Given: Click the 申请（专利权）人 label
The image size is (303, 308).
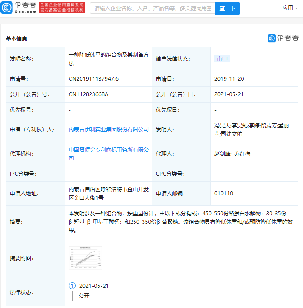Looking at the screenshot, I should coord(32,130).
